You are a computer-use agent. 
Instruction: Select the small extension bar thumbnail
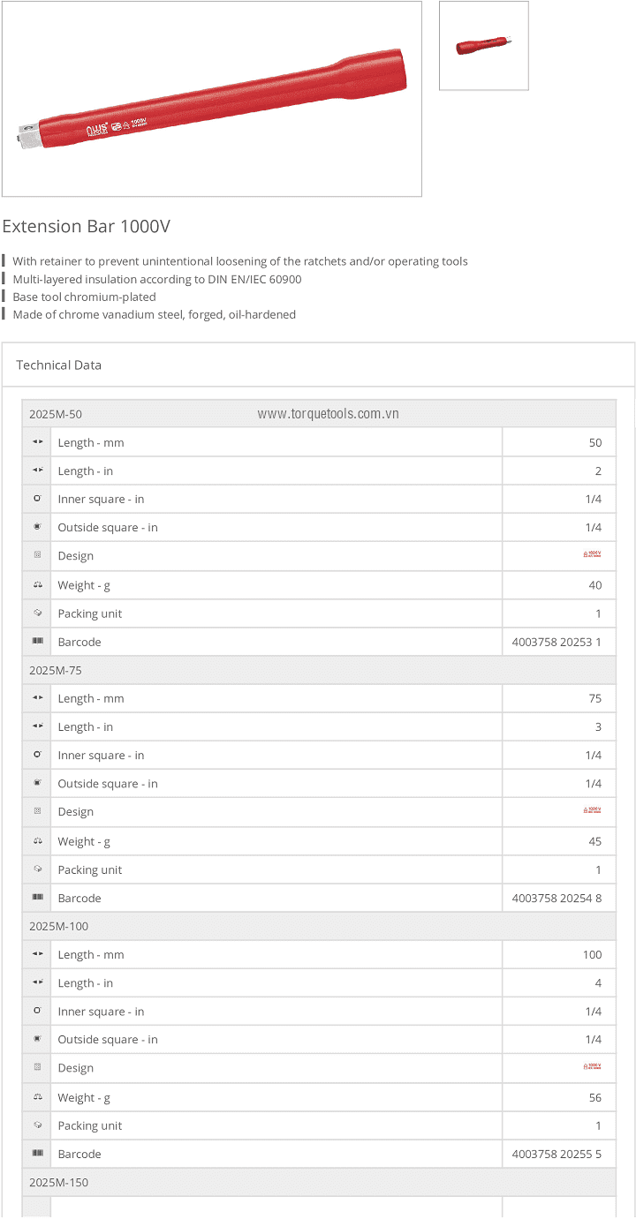tap(483, 45)
